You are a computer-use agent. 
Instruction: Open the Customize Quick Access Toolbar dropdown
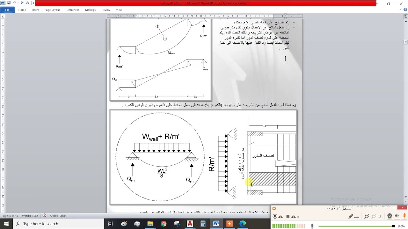tap(33, 3)
